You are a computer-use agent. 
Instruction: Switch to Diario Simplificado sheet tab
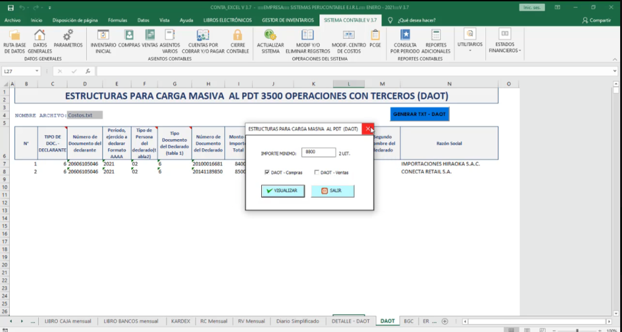tap(298, 321)
